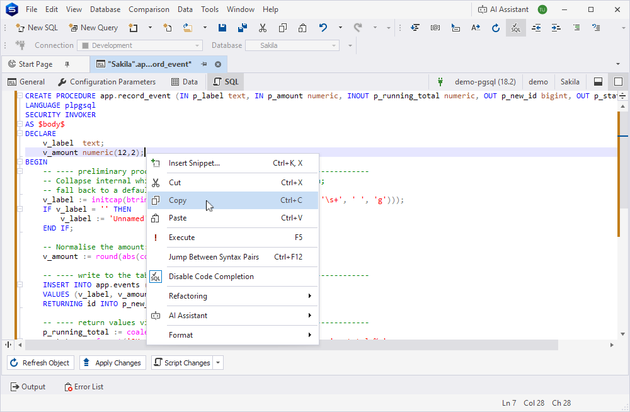Screen dimensions: 630x412
Task: Click the [@] parameters toolbar icon
Action: (x=435, y=28)
